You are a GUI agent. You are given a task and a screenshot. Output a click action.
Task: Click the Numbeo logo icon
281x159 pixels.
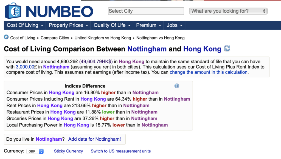(x=13, y=11)
